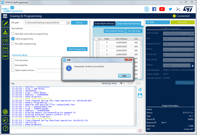
Task: Open the Facebook link icon
Action: tap(154, 9)
